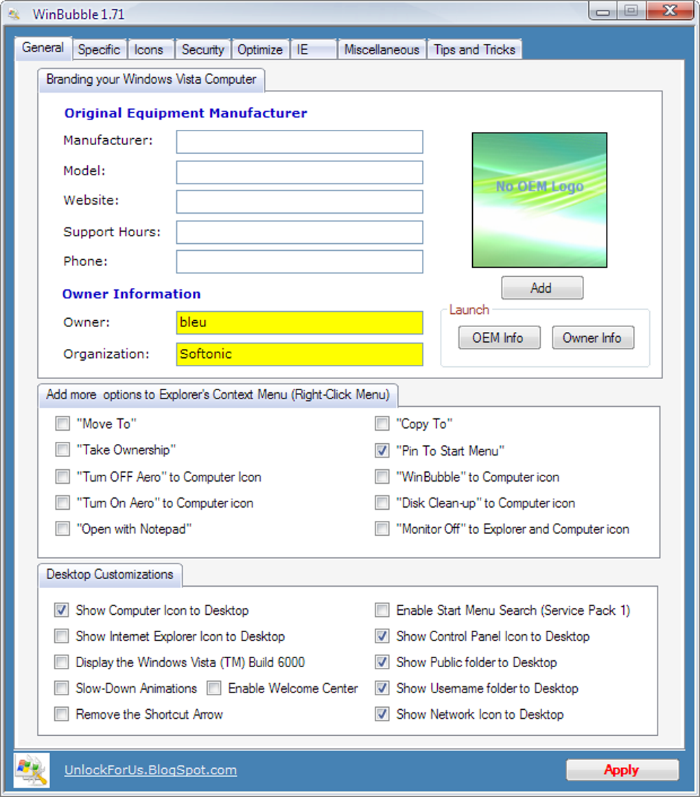Click the Manufacturer input field

[299, 142]
